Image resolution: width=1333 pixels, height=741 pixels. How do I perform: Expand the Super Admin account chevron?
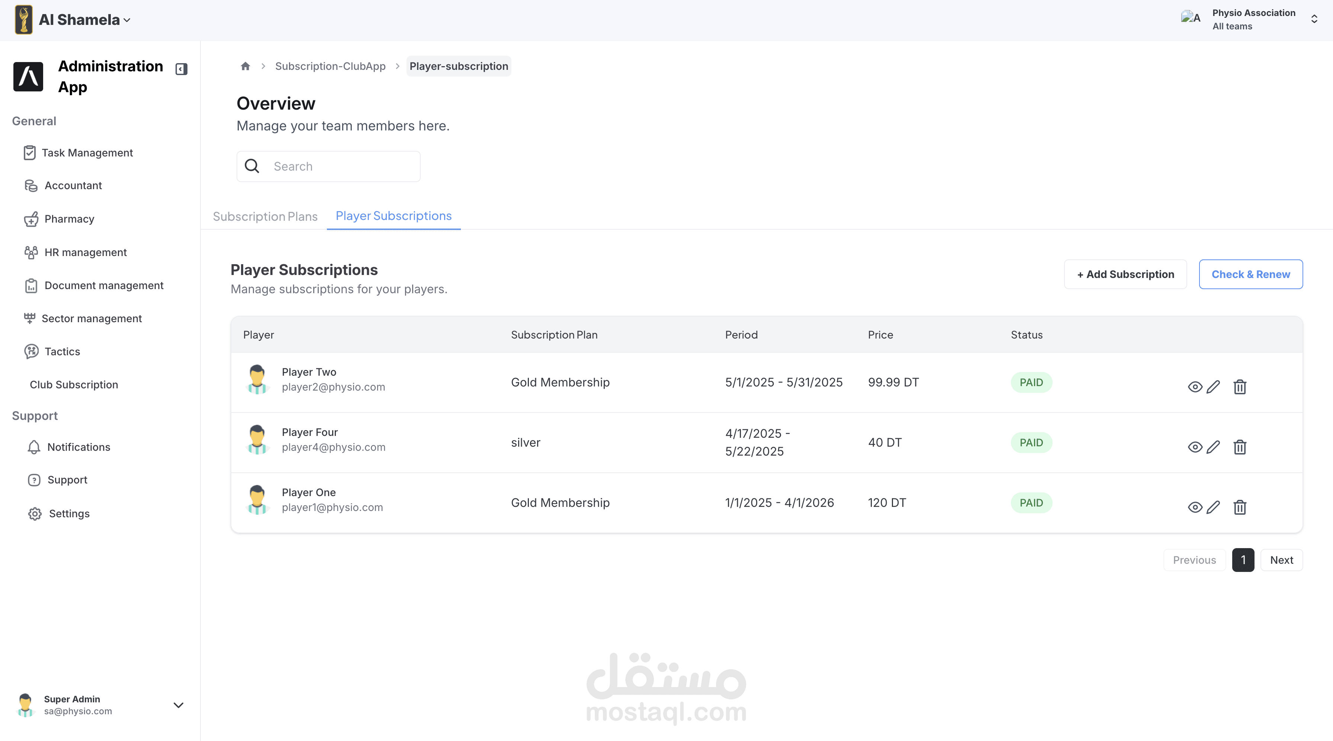click(178, 705)
